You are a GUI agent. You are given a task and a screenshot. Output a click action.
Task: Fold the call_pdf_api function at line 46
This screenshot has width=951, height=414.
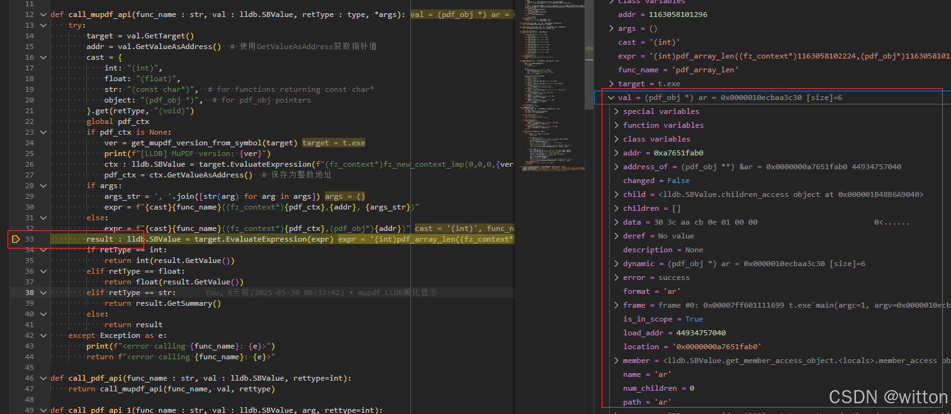[43, 378]
